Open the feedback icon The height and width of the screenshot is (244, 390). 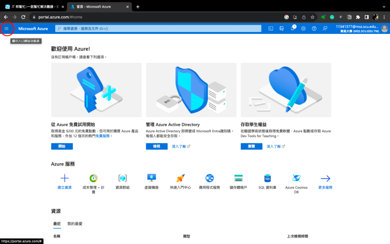pos(325,29)
